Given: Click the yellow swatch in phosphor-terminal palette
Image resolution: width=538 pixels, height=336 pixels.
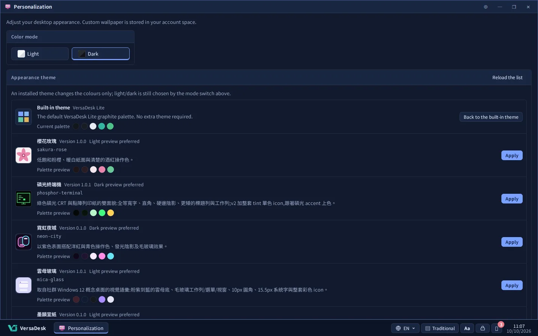Looking at the screenshot, I should tap(111, 213).
